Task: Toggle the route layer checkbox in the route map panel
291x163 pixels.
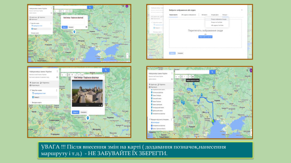Action: pyautogui.click(x=150, y=120)
